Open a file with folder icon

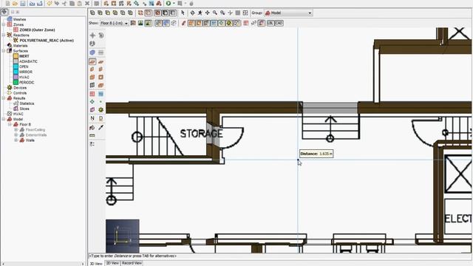tap(15, 3)
